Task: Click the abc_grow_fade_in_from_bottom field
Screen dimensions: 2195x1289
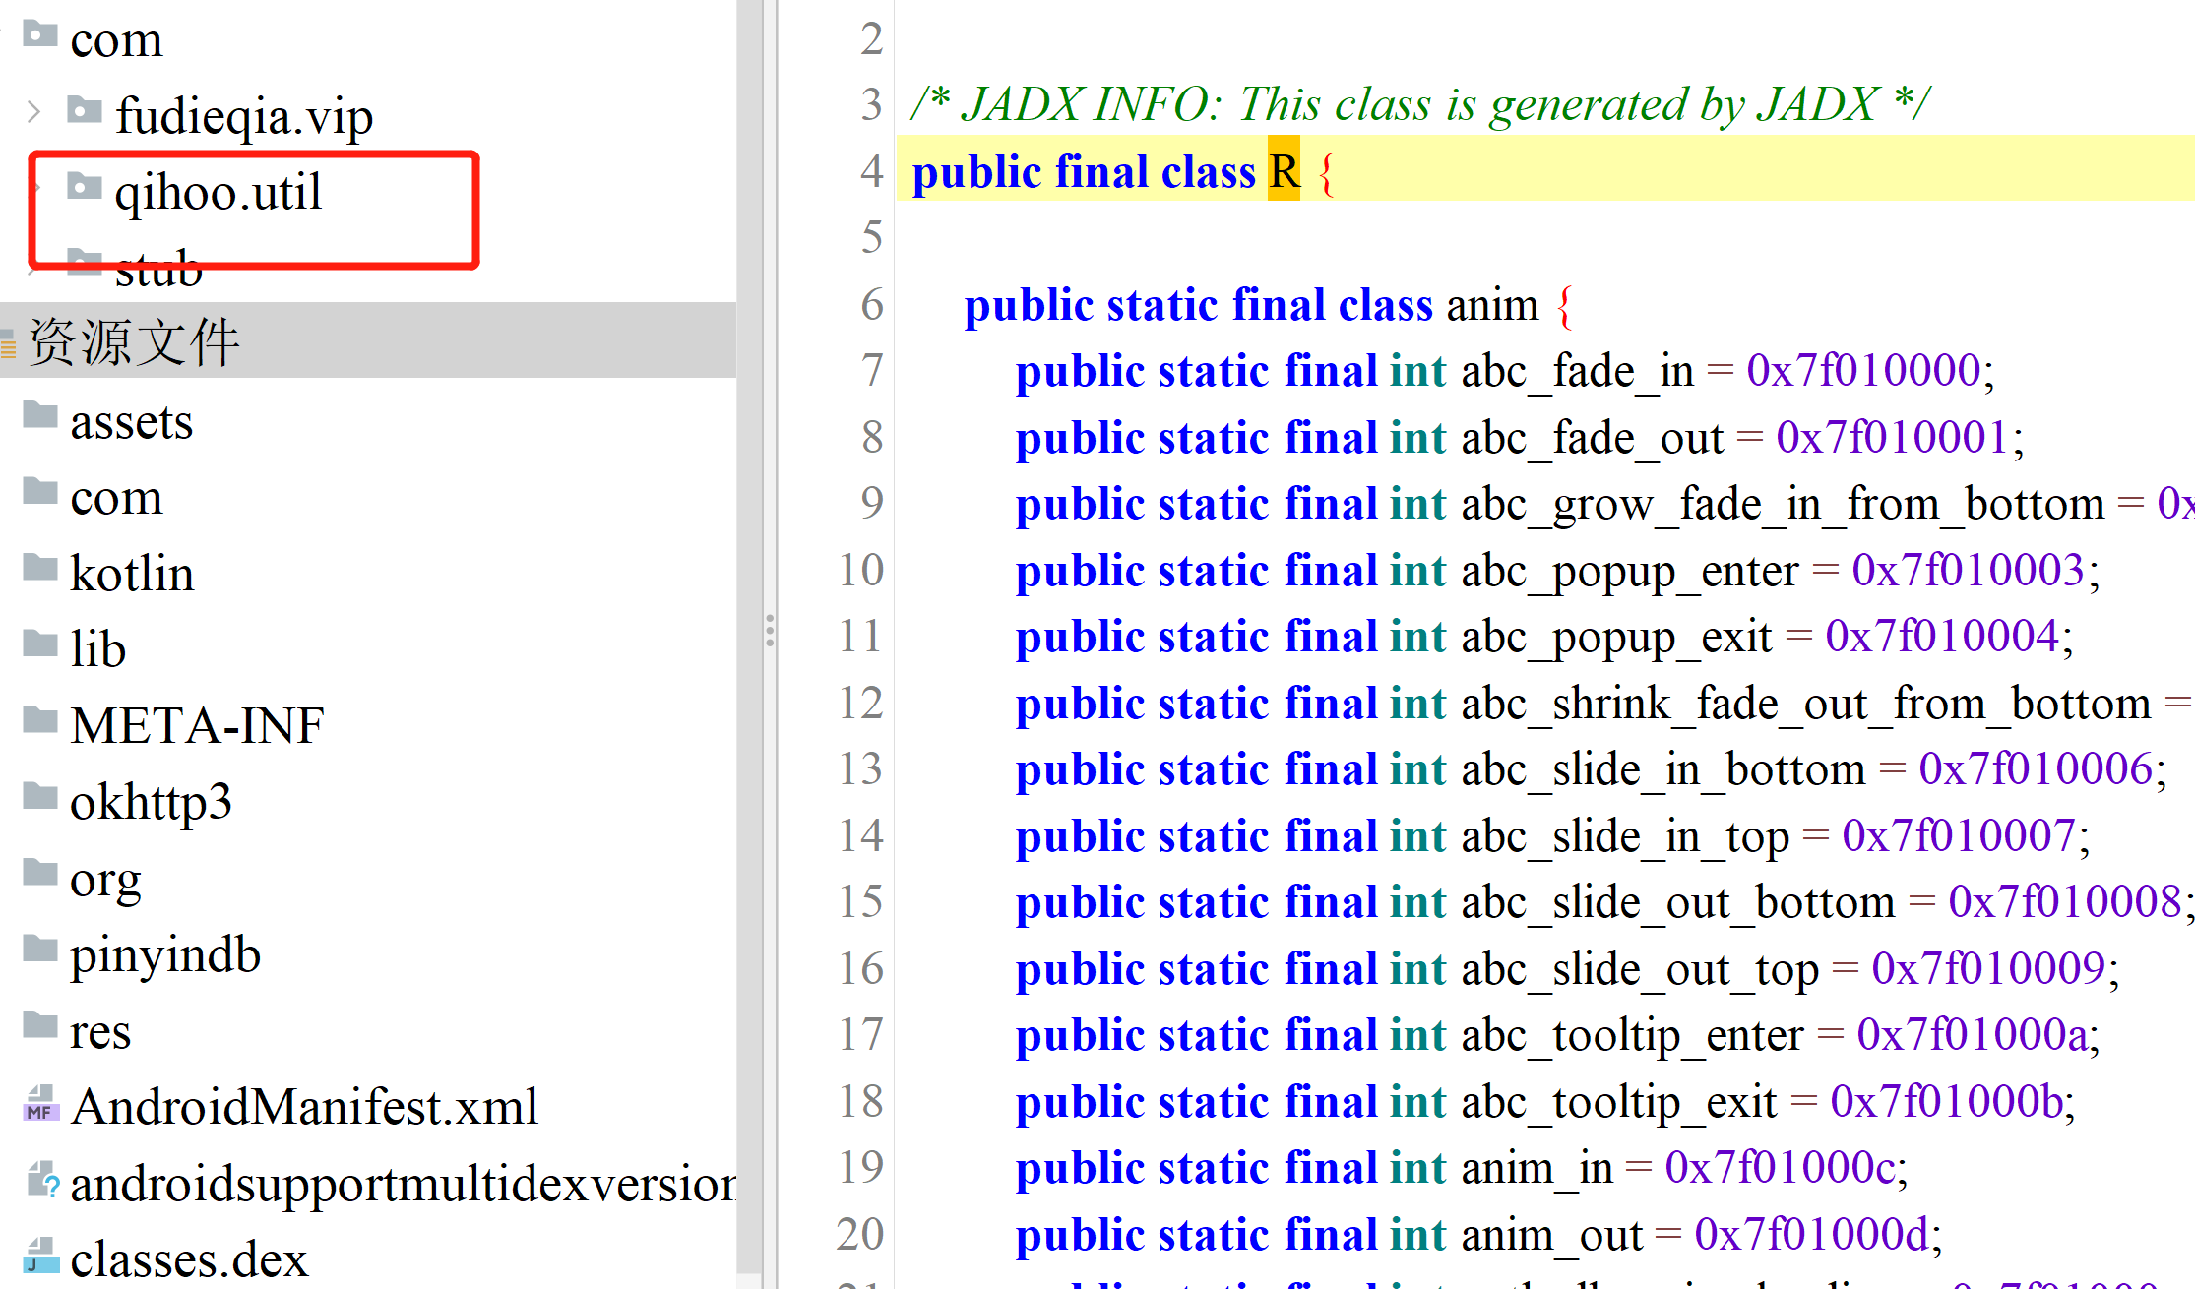Action: coord(1783,504)
